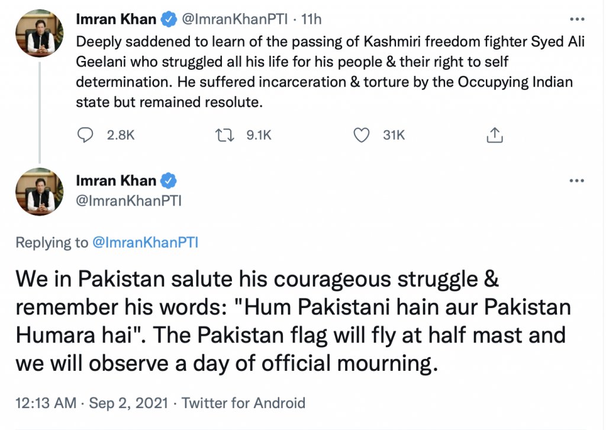Open Imran Khan's avatar on first tweet
Viewport: 606px width, 430px height.
[40, 33]
